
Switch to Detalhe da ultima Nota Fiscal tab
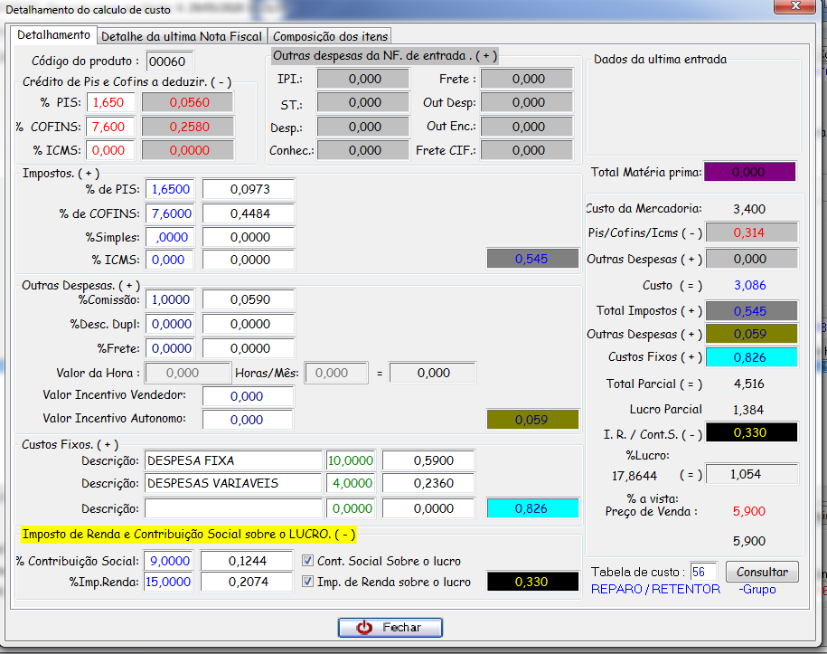[182, 36]
